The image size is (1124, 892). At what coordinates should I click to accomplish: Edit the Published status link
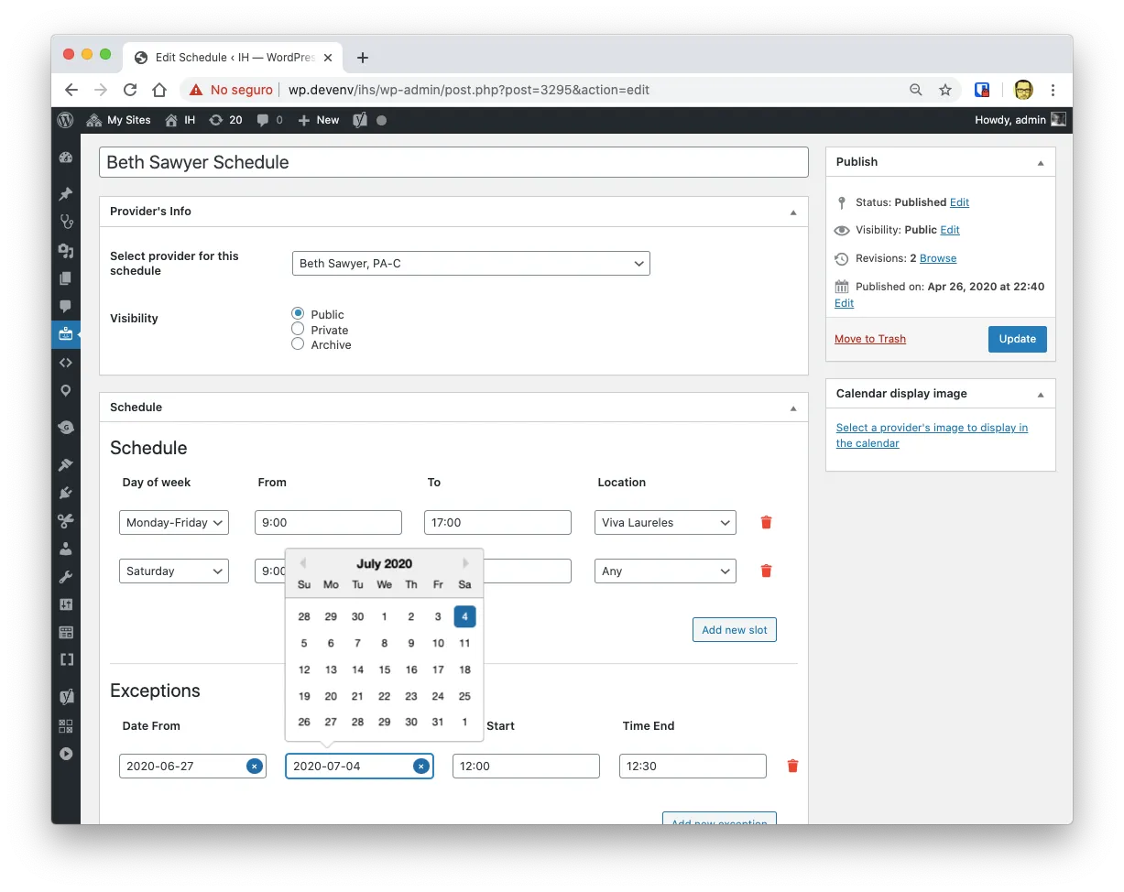959,202
